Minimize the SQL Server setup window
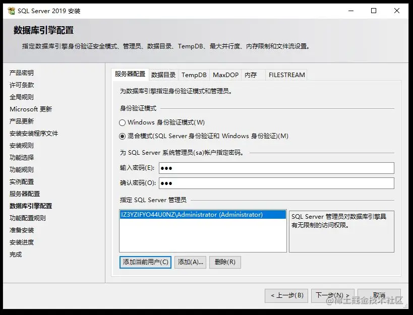413x315 pixels. [351, 11]
